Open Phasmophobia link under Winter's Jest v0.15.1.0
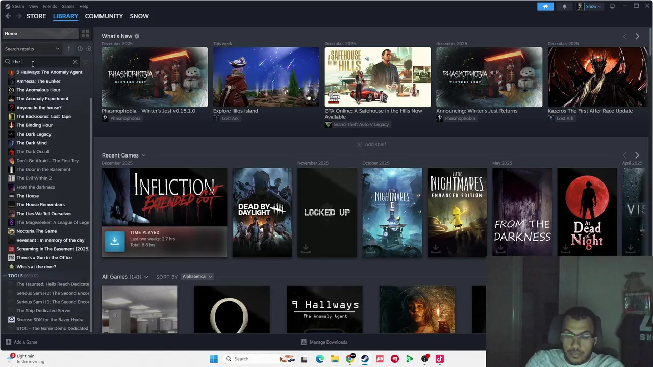 coord(121,118)
